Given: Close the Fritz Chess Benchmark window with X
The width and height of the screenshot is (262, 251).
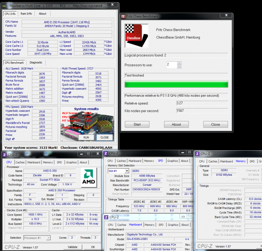Looking at the screenshot, I should pos(226,15).
